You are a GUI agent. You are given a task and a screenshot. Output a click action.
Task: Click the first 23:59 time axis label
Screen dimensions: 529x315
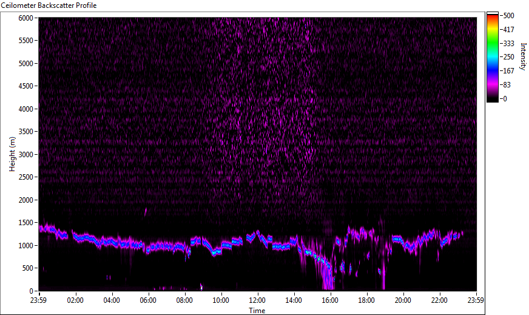pos(38,300)
